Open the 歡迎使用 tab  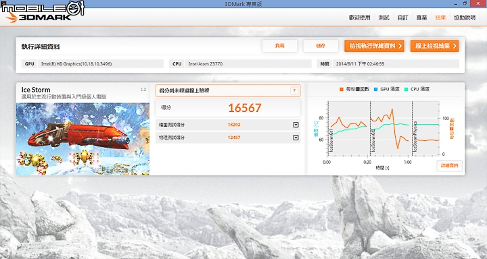coord(359,18)
